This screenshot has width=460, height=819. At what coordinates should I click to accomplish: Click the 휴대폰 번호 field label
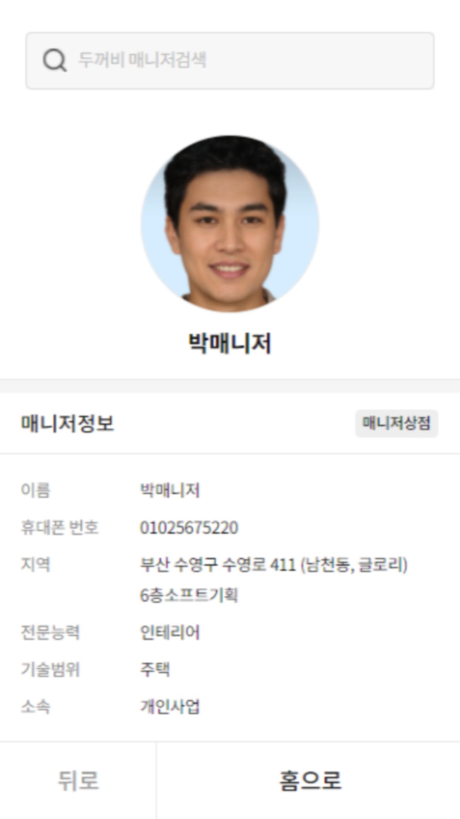60,527
